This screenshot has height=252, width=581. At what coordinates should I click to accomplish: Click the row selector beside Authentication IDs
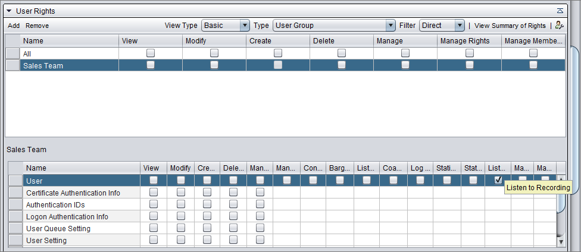[x=15, y=204]
